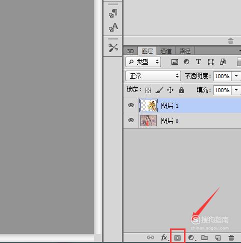Open the 类型 filter dropdown
The image size is (241, 243).
pyautogui.click(x=143, y=62)
